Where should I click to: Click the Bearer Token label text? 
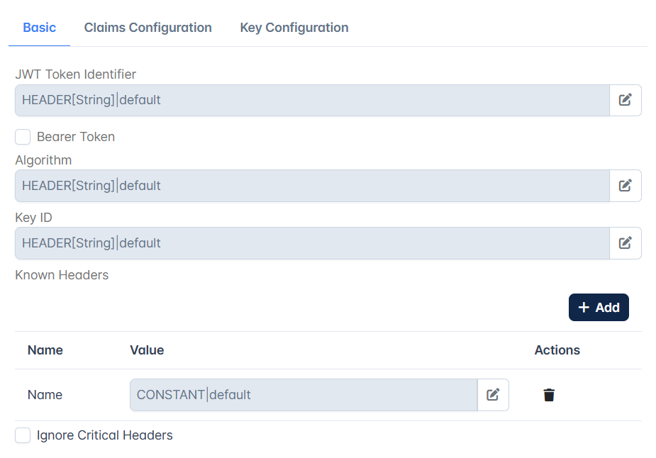76,137
